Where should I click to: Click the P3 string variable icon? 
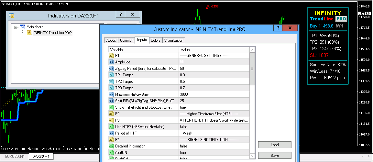111,120
